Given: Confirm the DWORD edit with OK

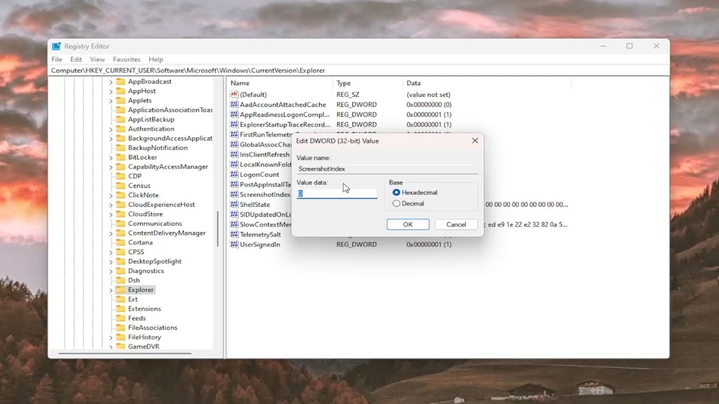Looking at the screenshot, I should 408,224.
